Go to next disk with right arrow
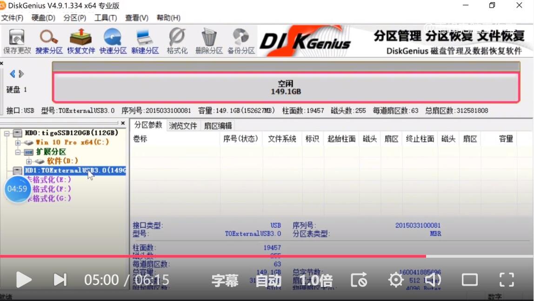534x301 pixels. point(21,74)
